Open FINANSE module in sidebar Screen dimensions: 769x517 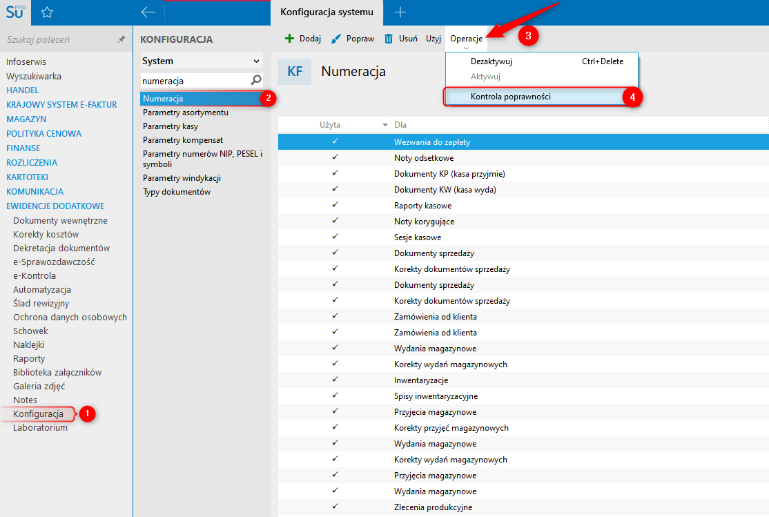point(23,148)
